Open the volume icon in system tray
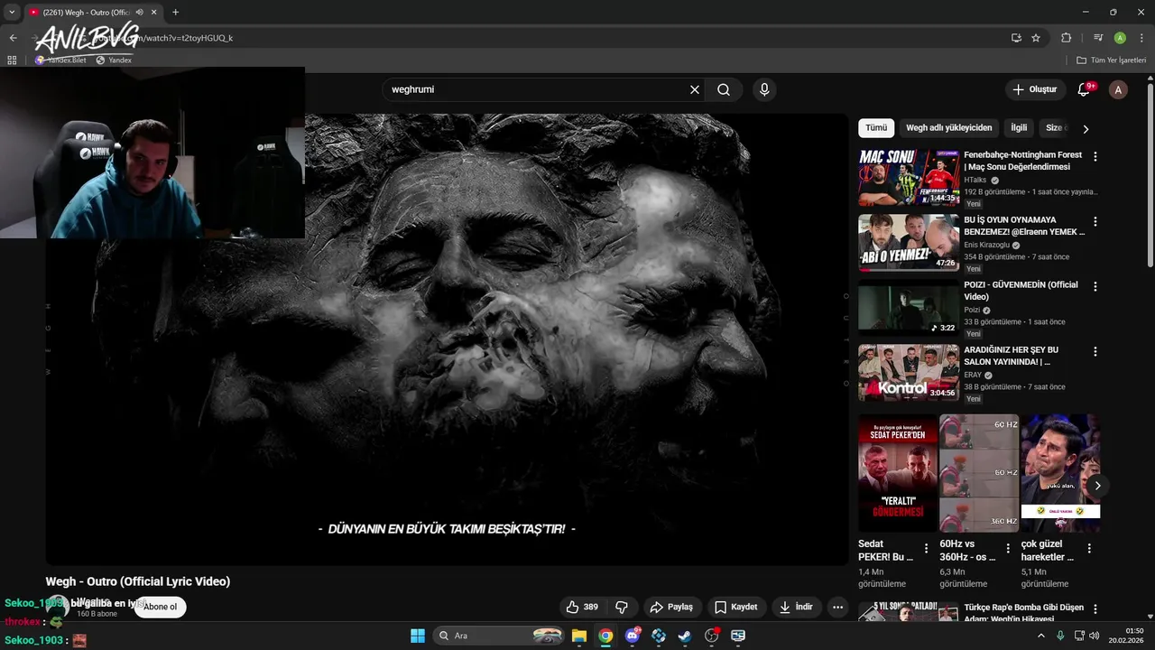The height and width of the screenshot is (650, 1155). click(x=1095, y=636)
